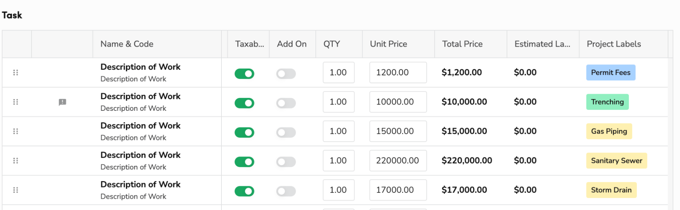Open Description of Work in the Gas Piping row

[x=140, y=126]
